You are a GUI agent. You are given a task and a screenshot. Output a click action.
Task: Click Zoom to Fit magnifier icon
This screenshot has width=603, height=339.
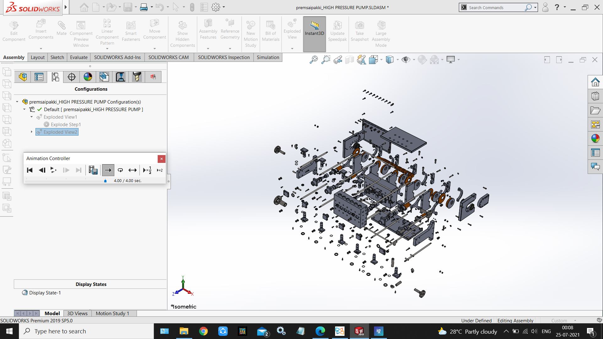(313, 60)
